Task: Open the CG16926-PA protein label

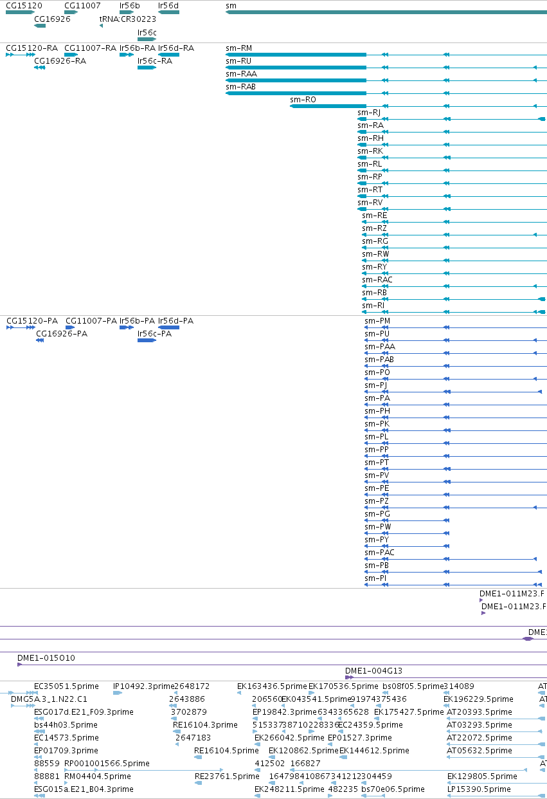Action: coord(62,334)
